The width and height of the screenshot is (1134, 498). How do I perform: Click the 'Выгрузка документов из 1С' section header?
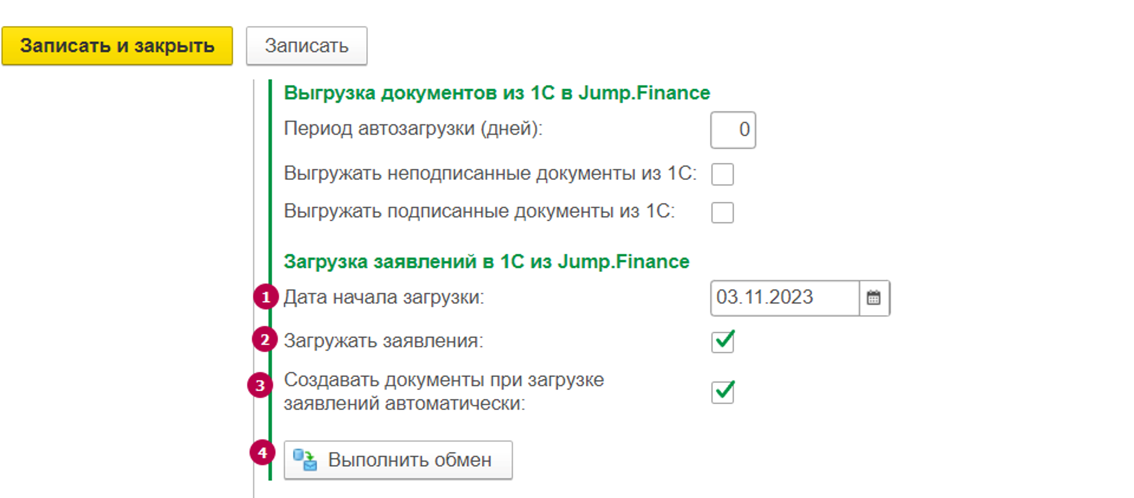(x=497, y=93)
